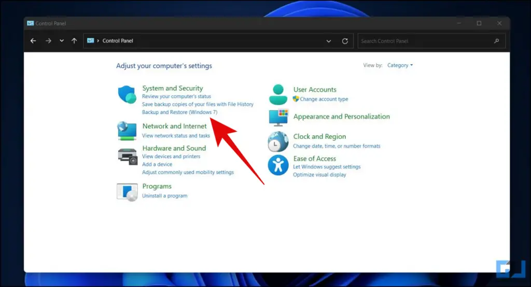Open Appearance and Personalization heading
This screenshot has height=287, width=531.
coord(341,117)
